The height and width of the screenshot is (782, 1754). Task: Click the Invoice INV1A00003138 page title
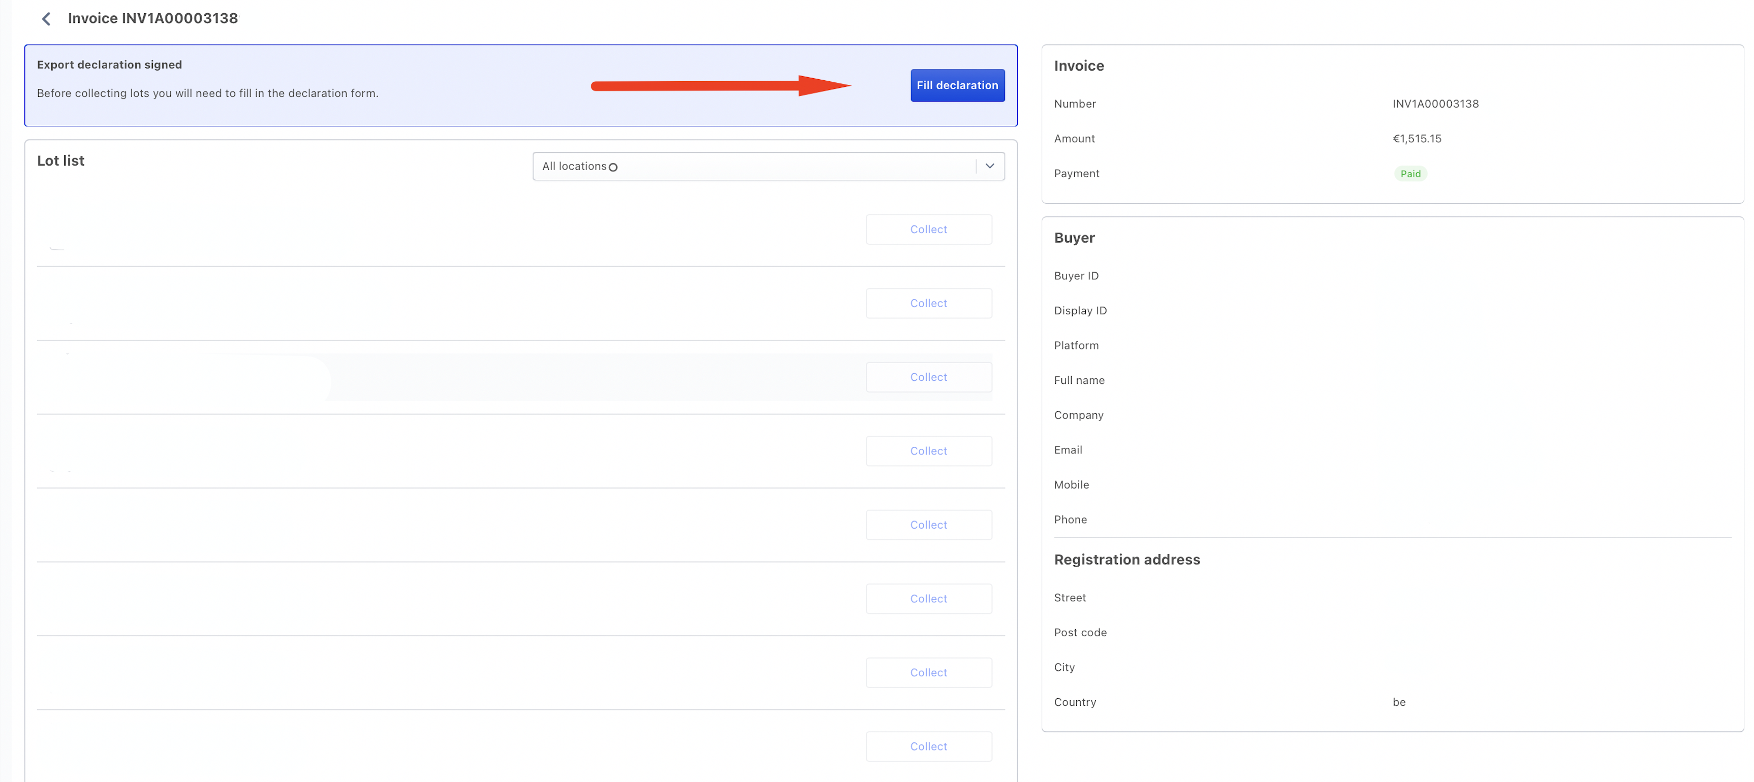coord(152,18)
